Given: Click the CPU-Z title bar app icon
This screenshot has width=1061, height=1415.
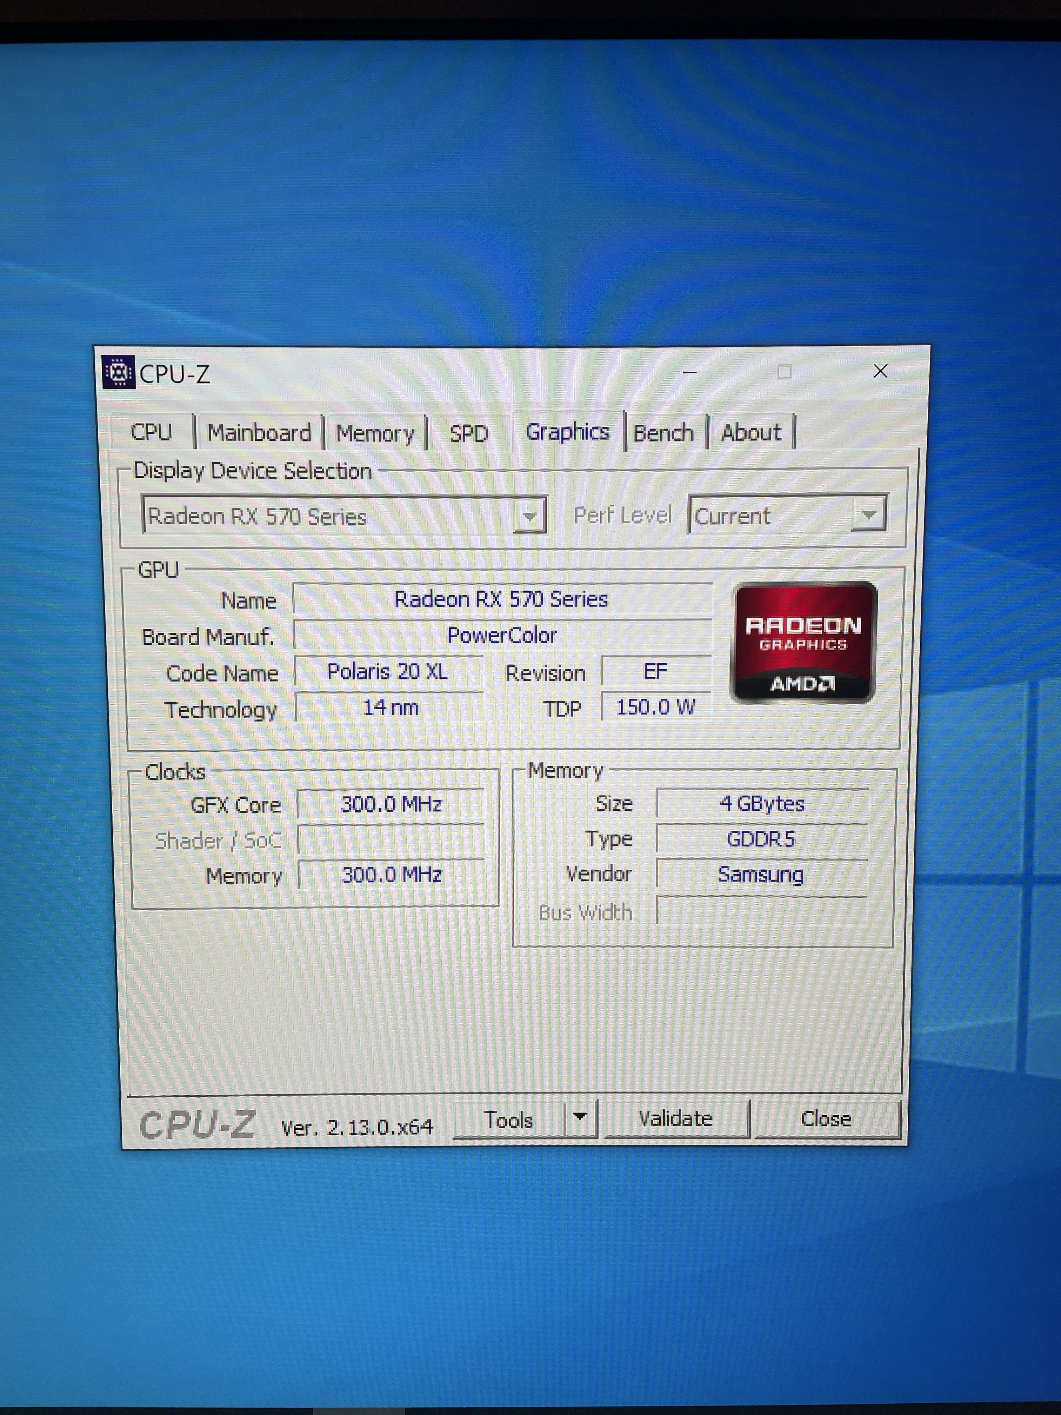Looking at the screenshot, I should [x=118, y=372].
